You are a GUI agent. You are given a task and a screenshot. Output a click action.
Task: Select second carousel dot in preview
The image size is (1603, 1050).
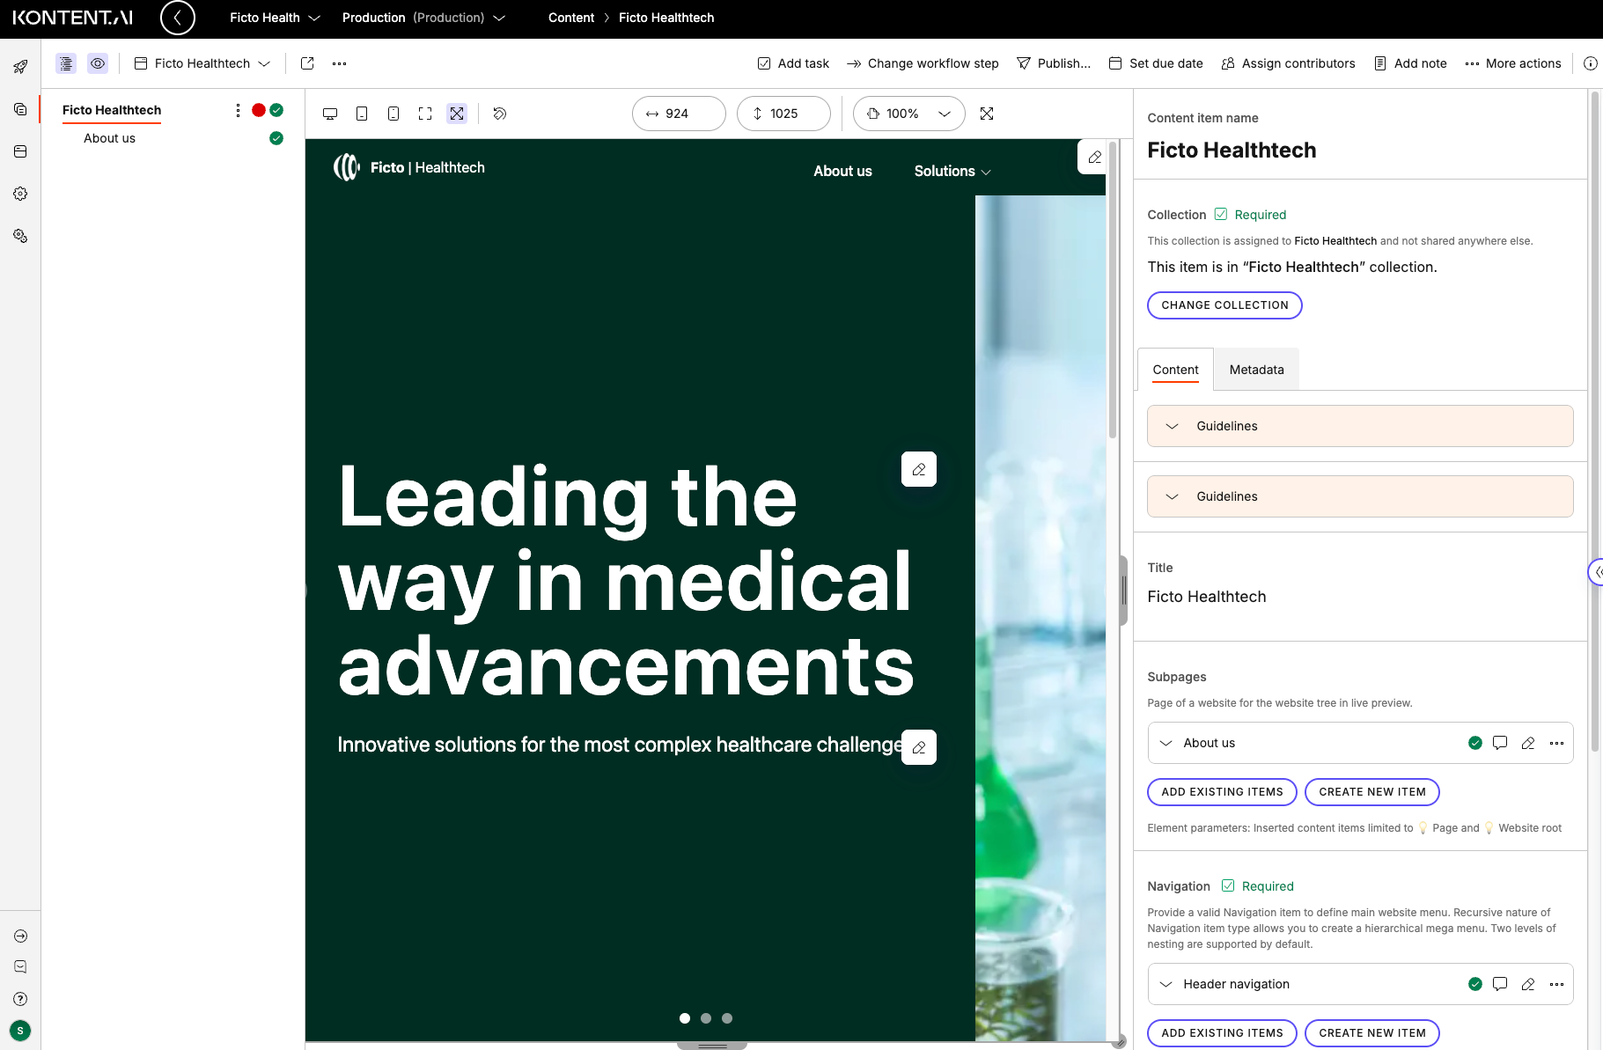tap(706, 1018)
